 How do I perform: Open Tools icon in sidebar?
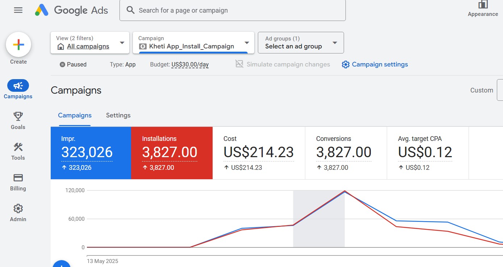click(18, 147)
